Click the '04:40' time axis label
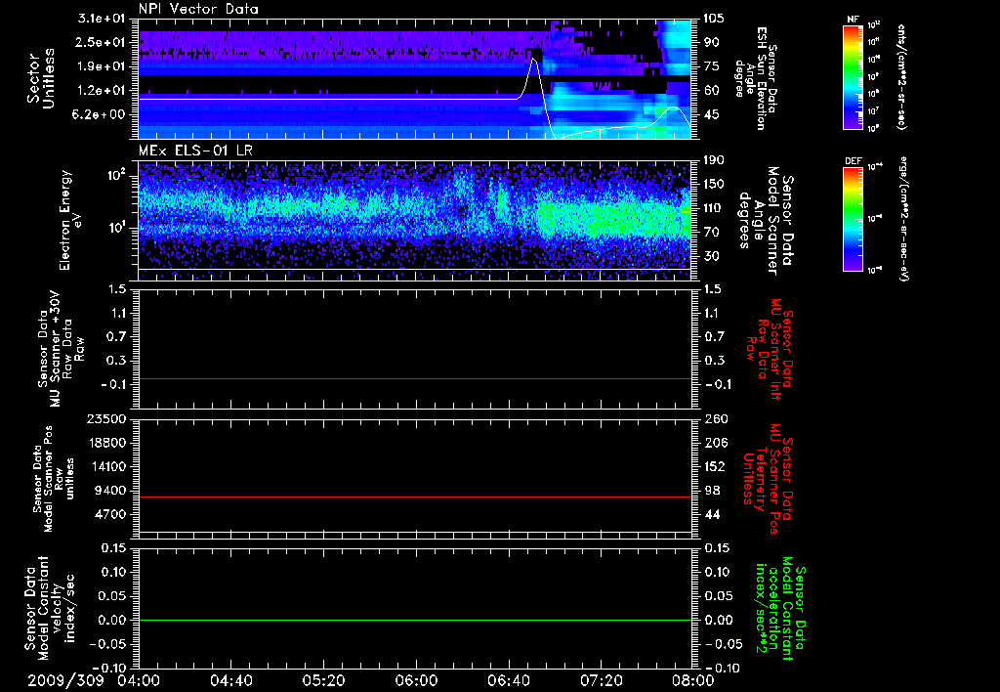 tap(230, 680)
